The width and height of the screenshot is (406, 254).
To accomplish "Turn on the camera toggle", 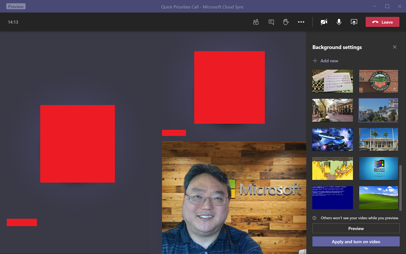I will point(324,22).
